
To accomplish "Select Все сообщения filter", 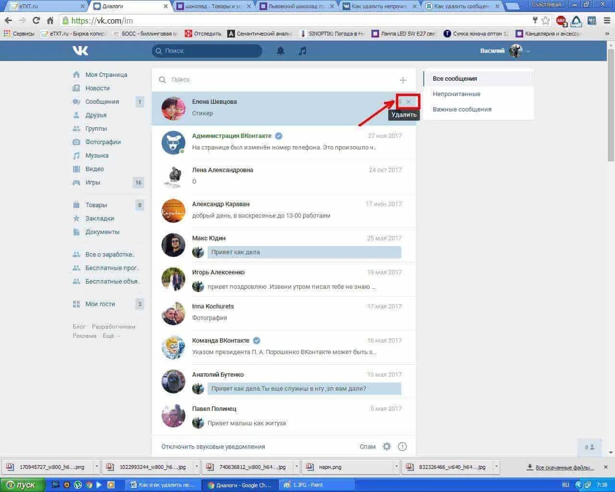I will click(x=479, y=78).
